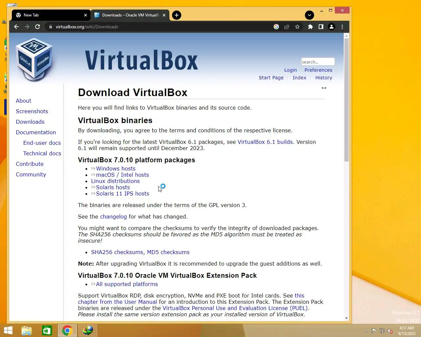Open File Explorer from the taskbar
The height and width of the screenshot is (337, 421).
pos(27,330)
